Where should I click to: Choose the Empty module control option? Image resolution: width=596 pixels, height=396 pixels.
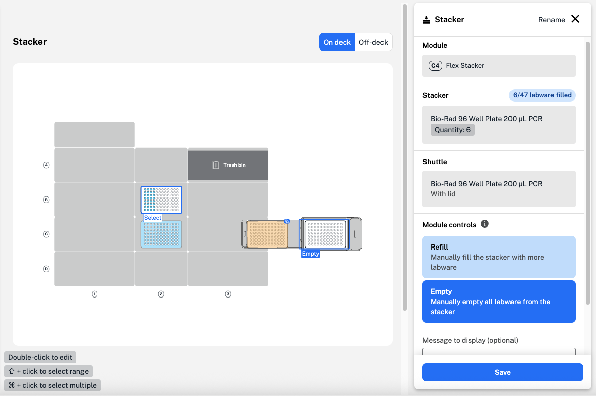pyautogui.click(x=499, y=302)
